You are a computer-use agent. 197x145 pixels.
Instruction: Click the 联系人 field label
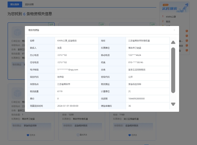point(33,48)
